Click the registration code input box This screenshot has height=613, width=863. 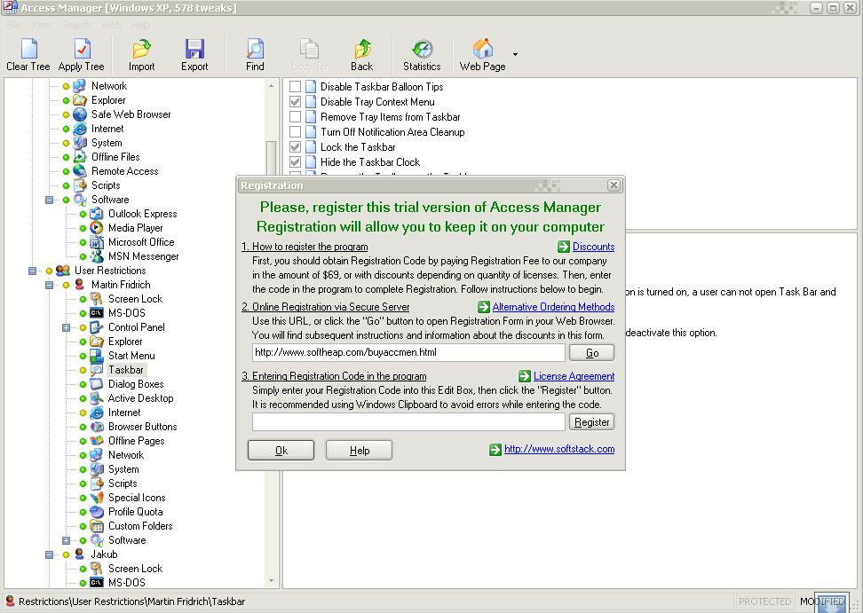click(409, 422)
